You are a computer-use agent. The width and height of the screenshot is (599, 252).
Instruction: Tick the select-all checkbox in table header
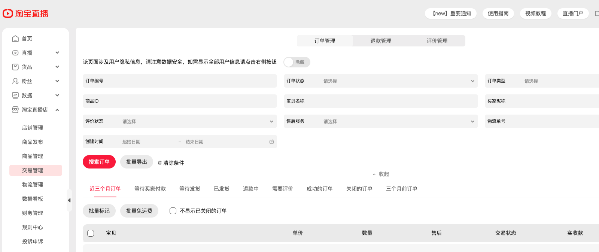click(91, 233)
